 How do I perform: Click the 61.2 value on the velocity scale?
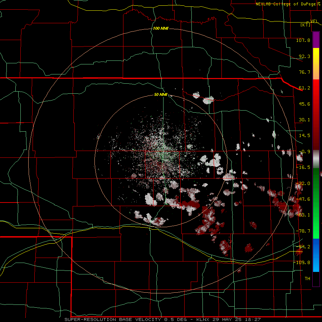pyautogui.click(x=304, y=88)
